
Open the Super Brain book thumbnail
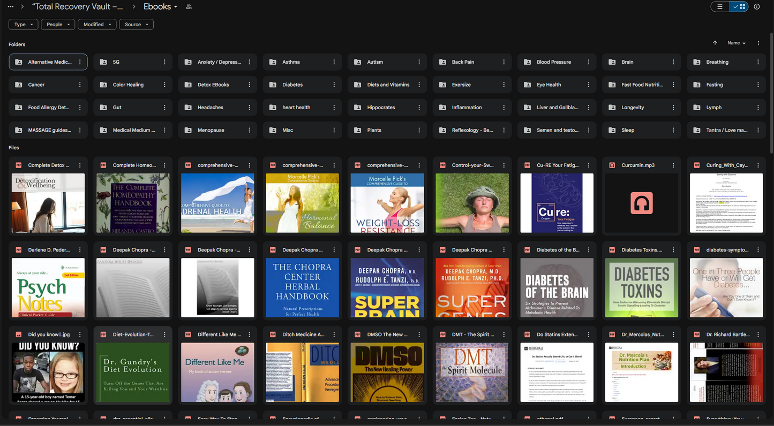pos(387,288)
